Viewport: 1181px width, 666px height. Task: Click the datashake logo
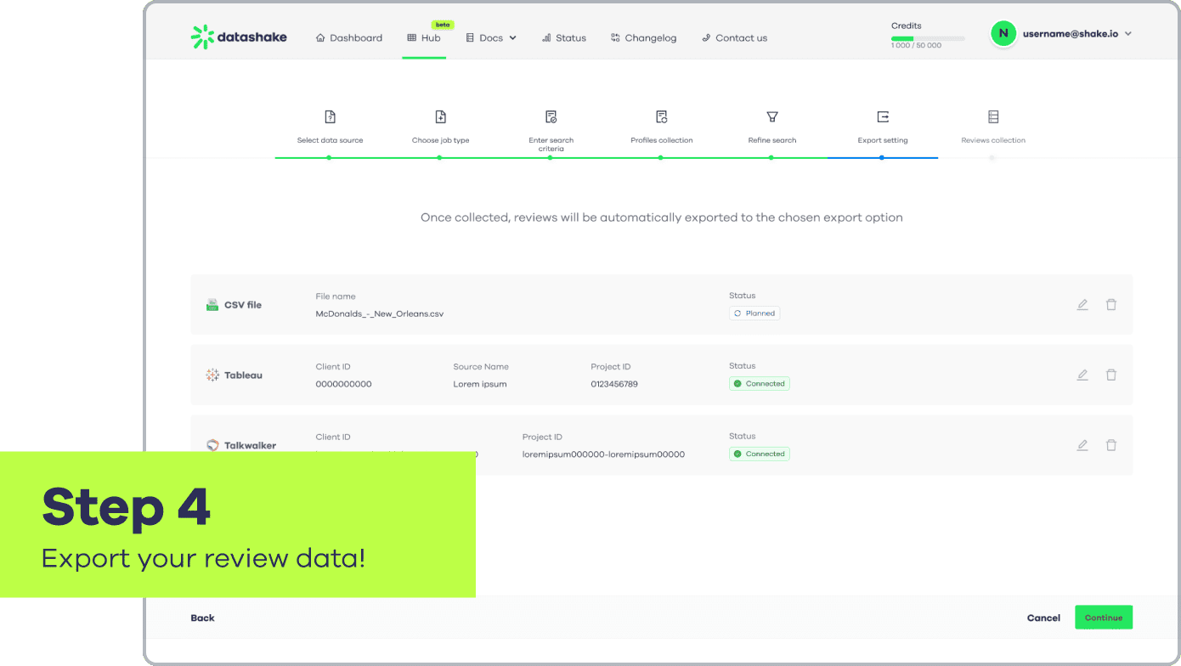(239, 37)
